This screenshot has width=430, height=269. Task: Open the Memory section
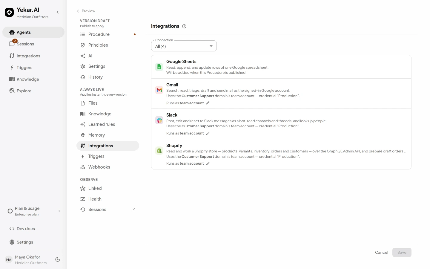coord(108,135)
